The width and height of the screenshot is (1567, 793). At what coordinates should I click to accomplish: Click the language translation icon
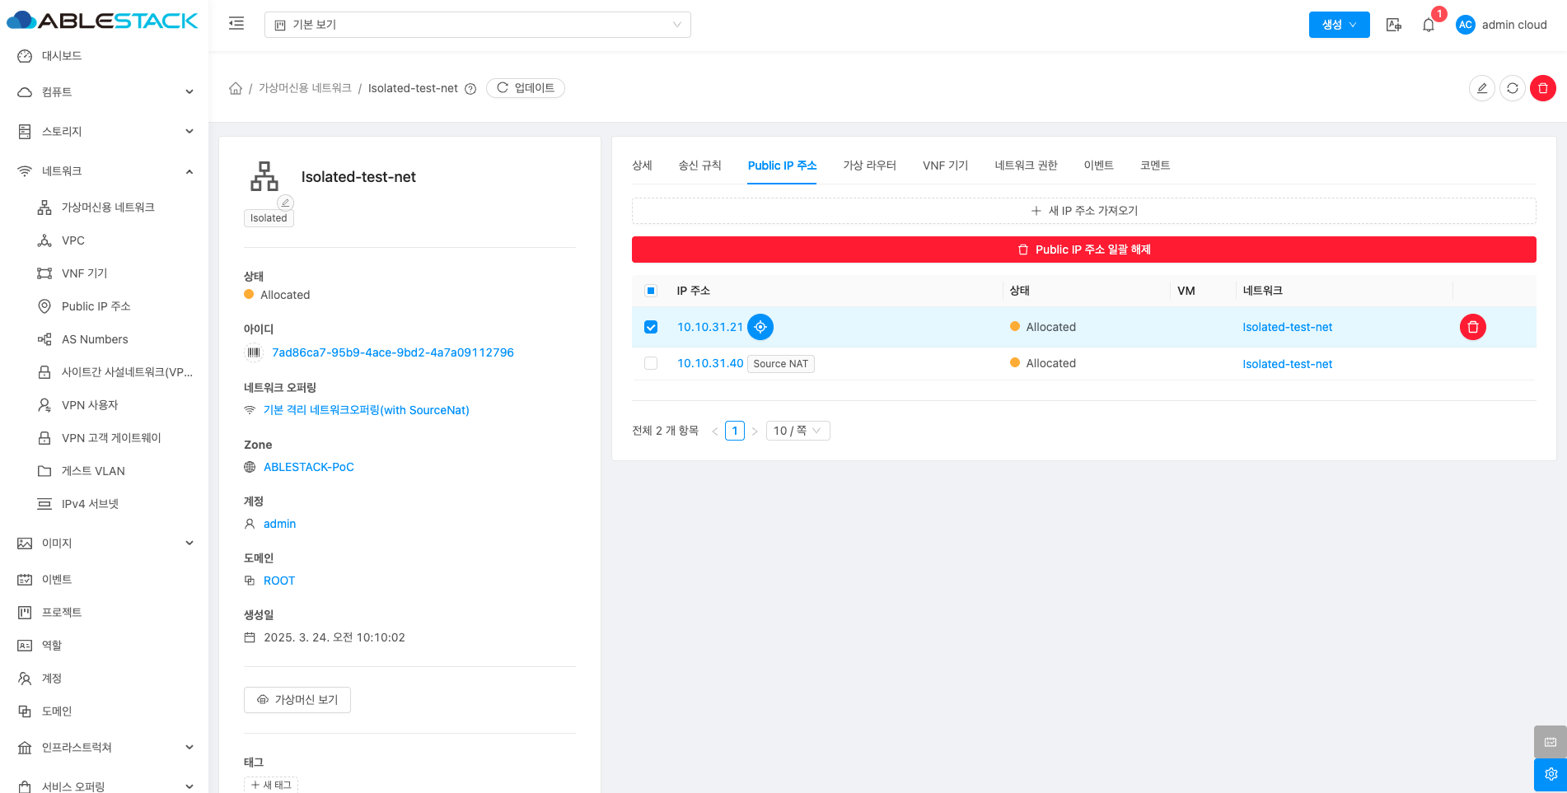[x=1393, y=25]
